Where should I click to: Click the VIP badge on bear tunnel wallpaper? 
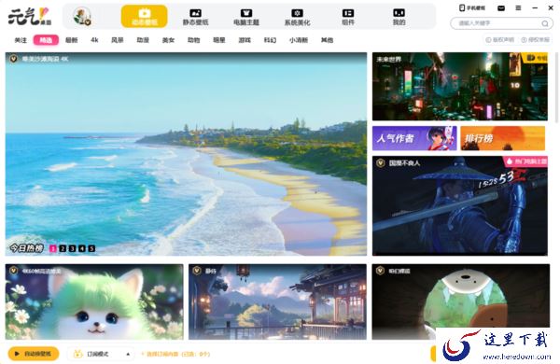click(x=380, y=271)
